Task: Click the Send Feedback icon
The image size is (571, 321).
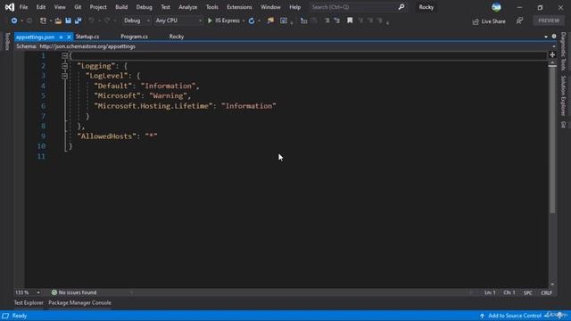Action: point(519,21)
